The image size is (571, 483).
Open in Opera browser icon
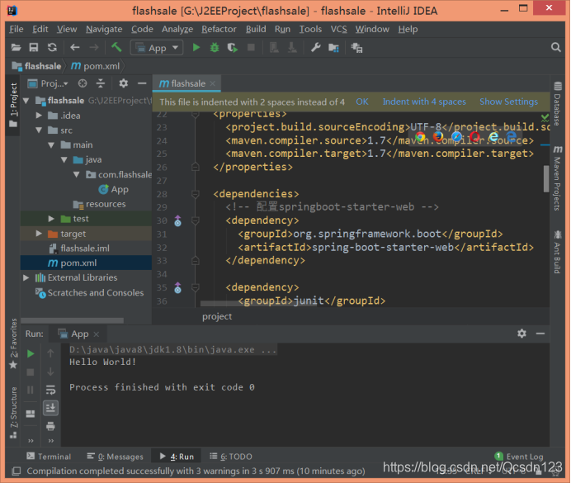pos(474,137)
